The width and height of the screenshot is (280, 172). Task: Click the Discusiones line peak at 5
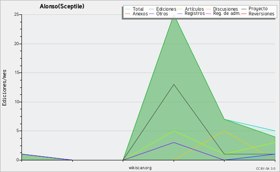click(x=224, y=131)
